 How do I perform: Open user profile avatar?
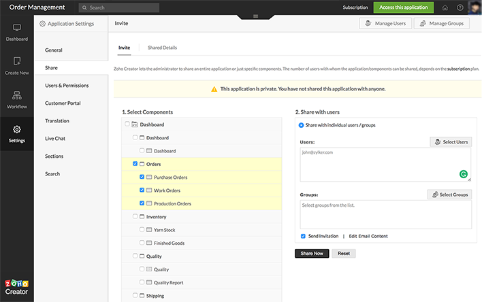pos(475,7)
